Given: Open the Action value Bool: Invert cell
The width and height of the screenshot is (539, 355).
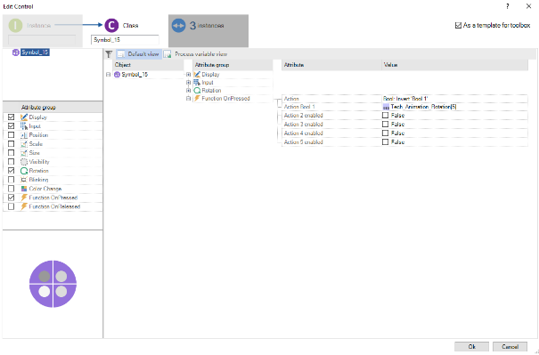Looking at the screenshot, I should (x=454, y=99).
